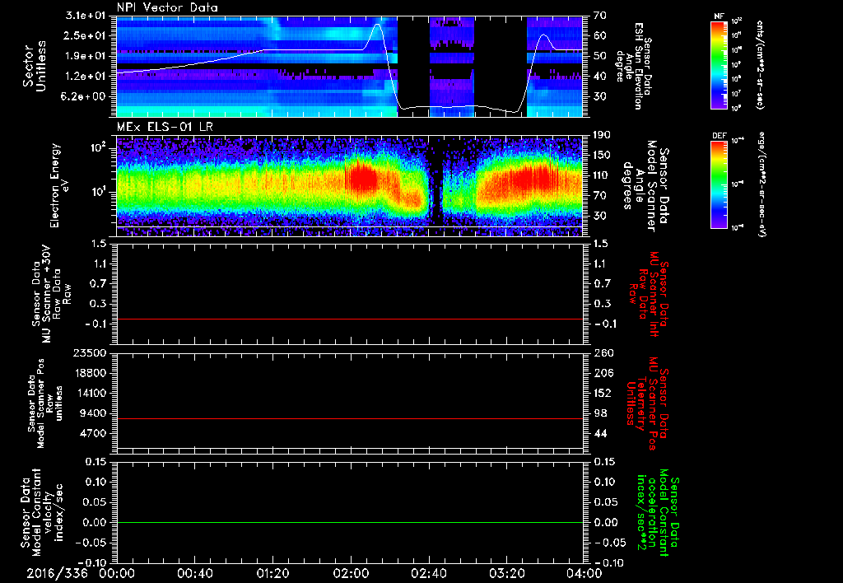Click the 14100 tick label
Viewport: 843px width, 583px height.
pyautogui.click(x=91, y=393)
